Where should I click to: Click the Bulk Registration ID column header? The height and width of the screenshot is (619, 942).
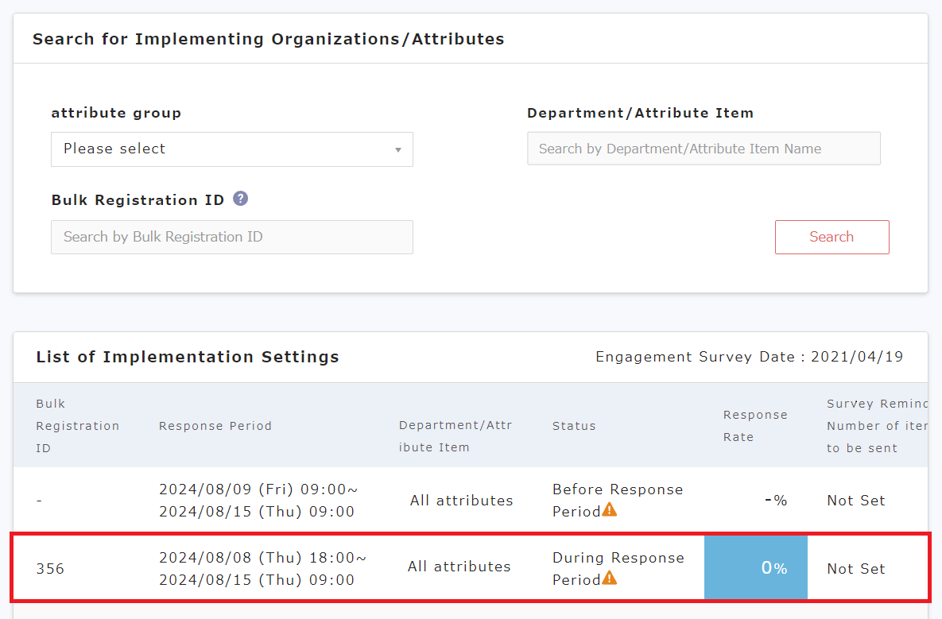pos(77,426)
